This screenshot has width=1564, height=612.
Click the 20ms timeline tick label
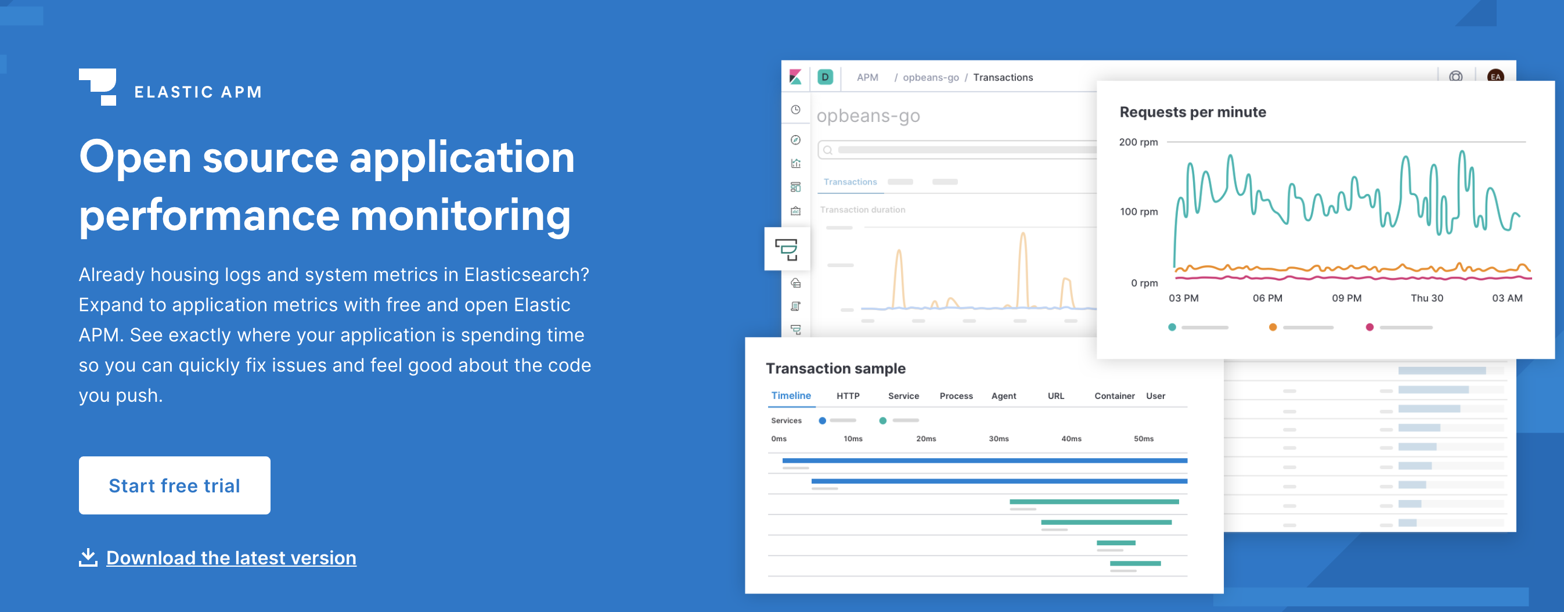[926, 439]
